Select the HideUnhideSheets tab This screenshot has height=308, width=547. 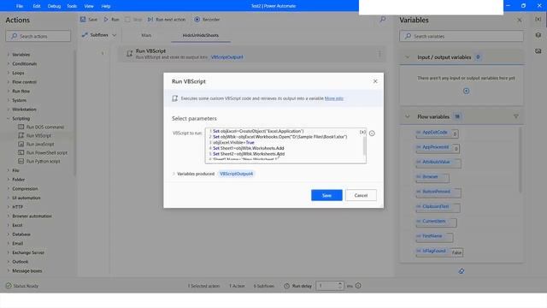tap(201, 35)
